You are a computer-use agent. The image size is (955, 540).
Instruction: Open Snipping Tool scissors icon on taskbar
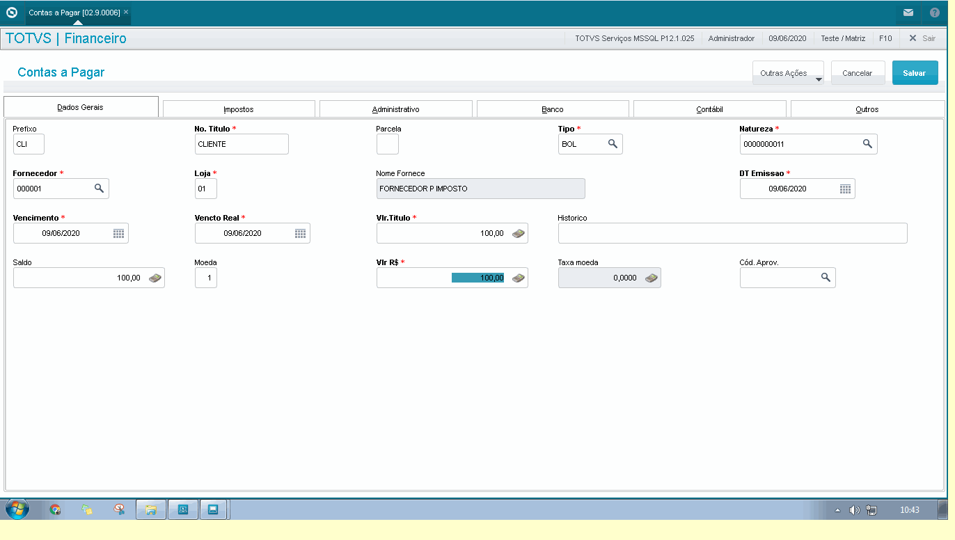pyautogui.click(x=119, y=509)
